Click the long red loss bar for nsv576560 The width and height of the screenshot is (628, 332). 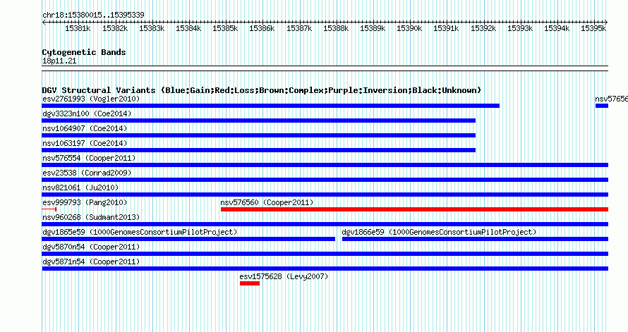[414, 209]
